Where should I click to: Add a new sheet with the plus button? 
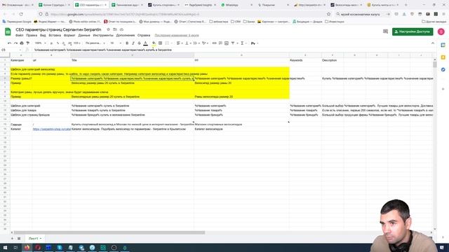[12, 238]
